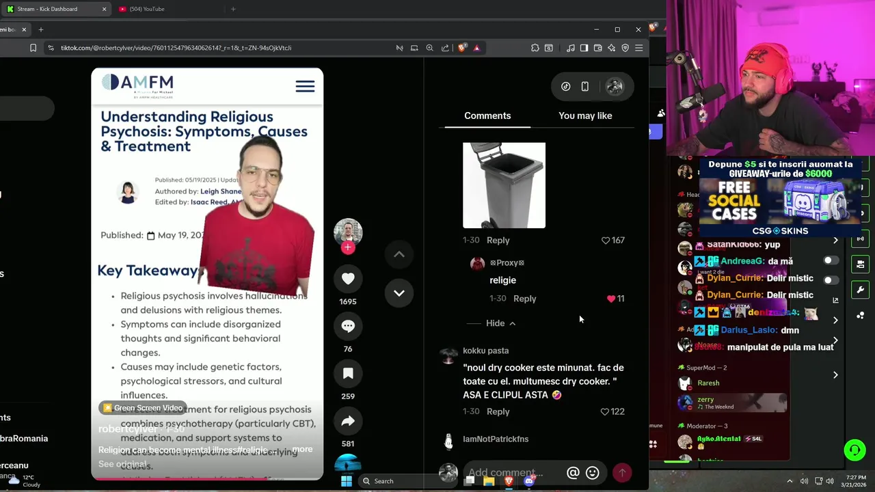This screenshot has width=875, height=492.
Task: Like kokku pasta's comment heart
Action: click(605, 411)
